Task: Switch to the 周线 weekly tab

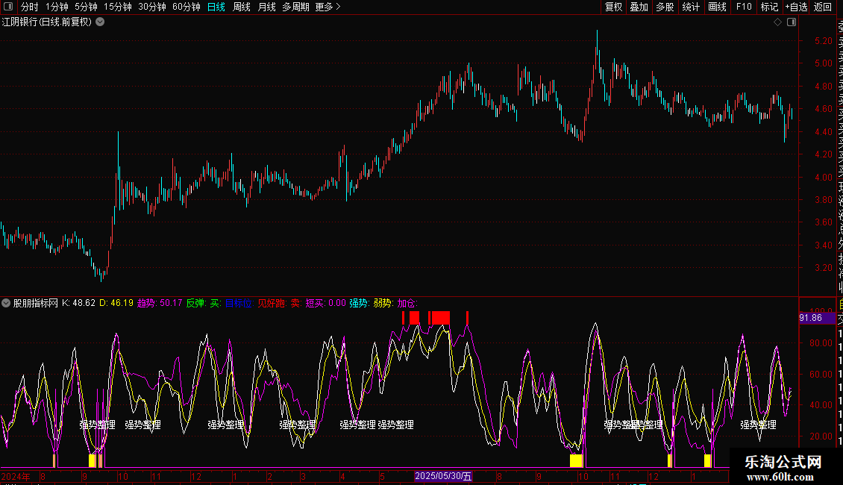Action: click(242, 7)
